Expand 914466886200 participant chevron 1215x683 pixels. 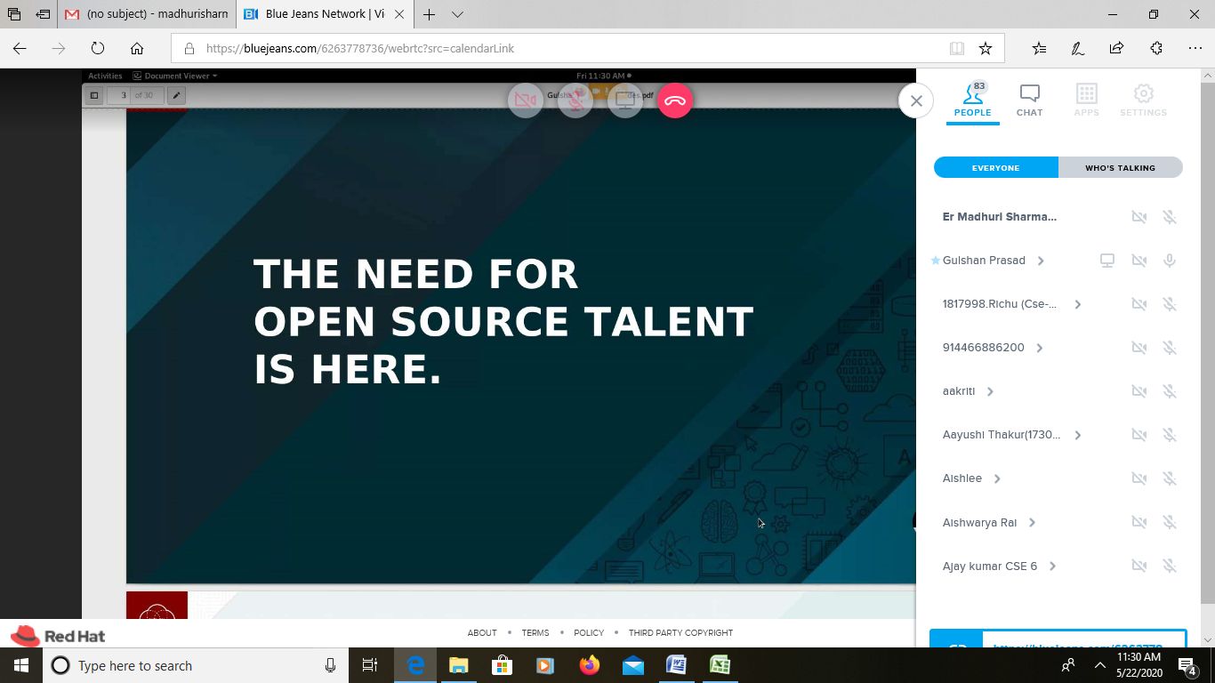point(1040,348)
